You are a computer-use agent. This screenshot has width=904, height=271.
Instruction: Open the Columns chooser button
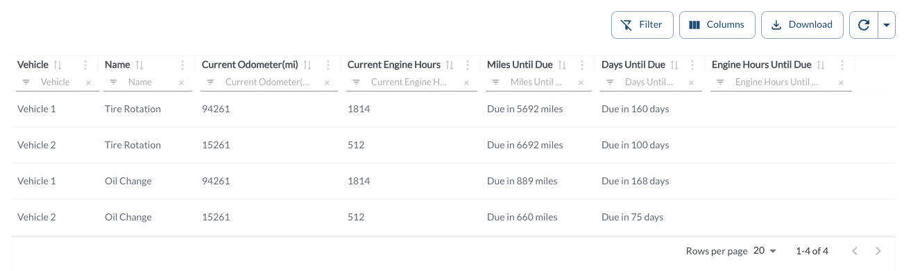[x=717, y=25]
